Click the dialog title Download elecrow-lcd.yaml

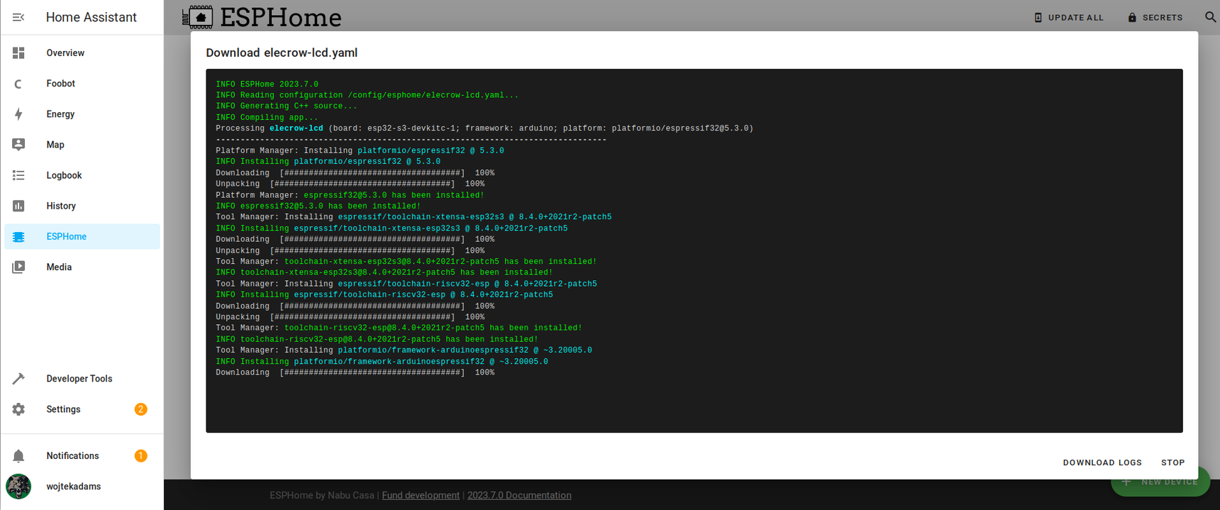point(282,52)
